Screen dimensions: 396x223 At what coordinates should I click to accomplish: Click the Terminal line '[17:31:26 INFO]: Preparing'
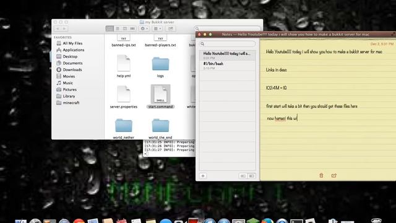tap(169, 146)
